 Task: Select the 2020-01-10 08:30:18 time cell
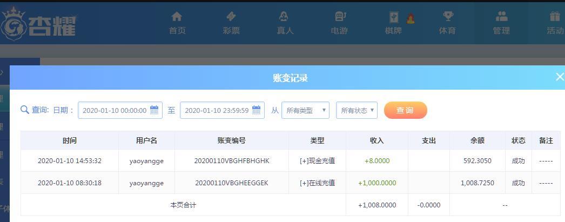70,183
